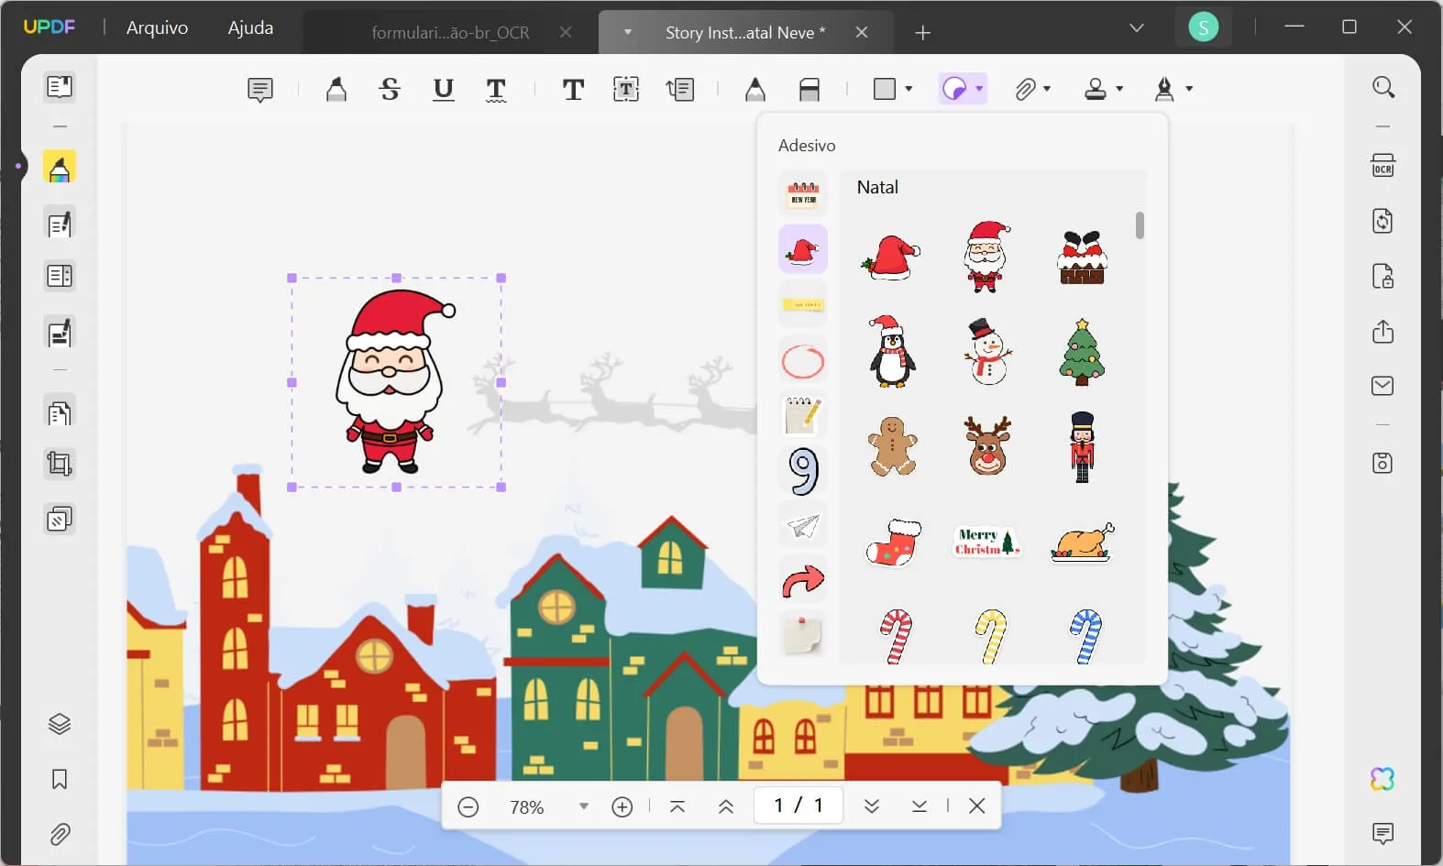Save the document with the disk icon
The width and height of the screenshot is (1443, 866).
point(1382,463)
